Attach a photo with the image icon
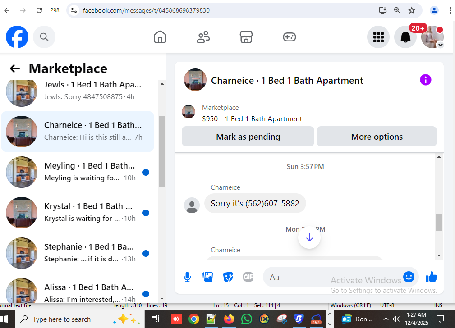 pyautogui.click(x=208, y=277)
